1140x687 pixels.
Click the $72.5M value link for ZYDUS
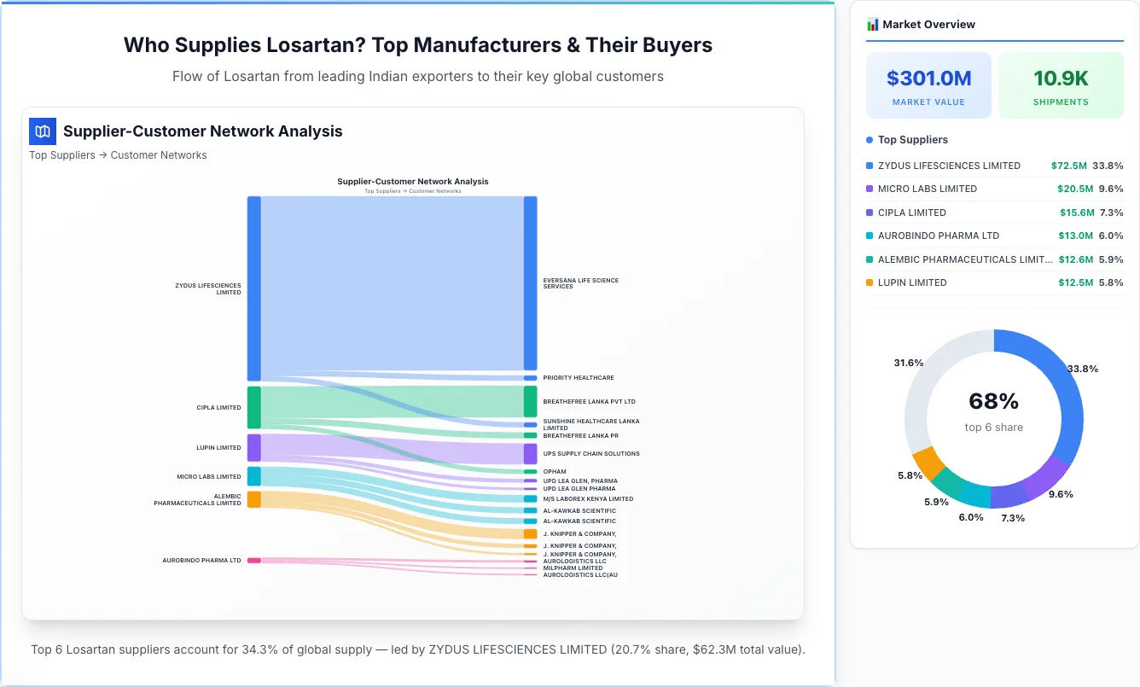click(x=1076, y=166)
